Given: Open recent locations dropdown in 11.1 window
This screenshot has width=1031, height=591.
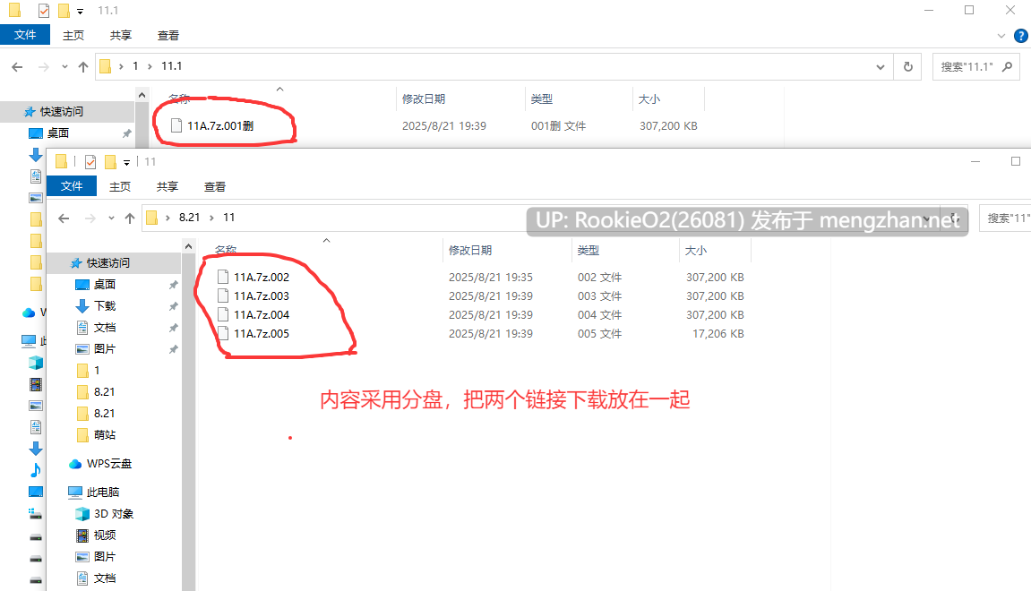Looking at the screenshot, I should point(64,66).
